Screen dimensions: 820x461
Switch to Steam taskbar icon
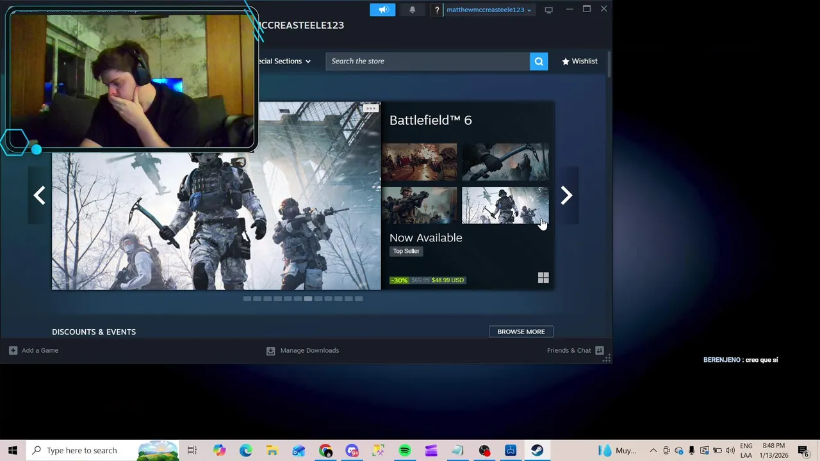537,451
